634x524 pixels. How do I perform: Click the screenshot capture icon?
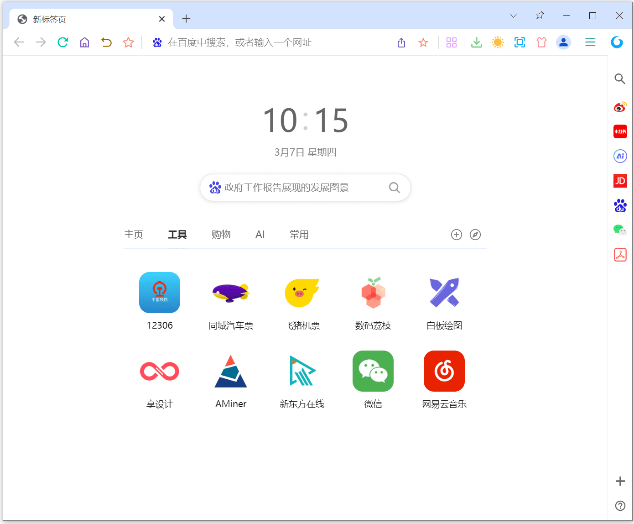520,42
